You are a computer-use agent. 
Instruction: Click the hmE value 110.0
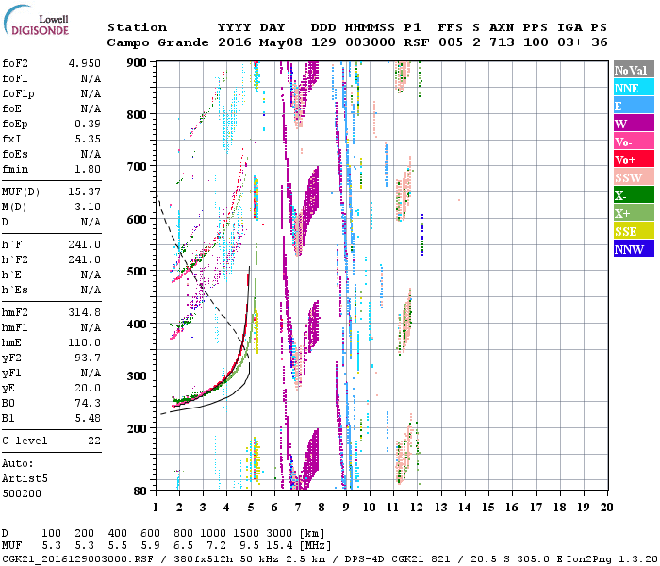point(85,342)
